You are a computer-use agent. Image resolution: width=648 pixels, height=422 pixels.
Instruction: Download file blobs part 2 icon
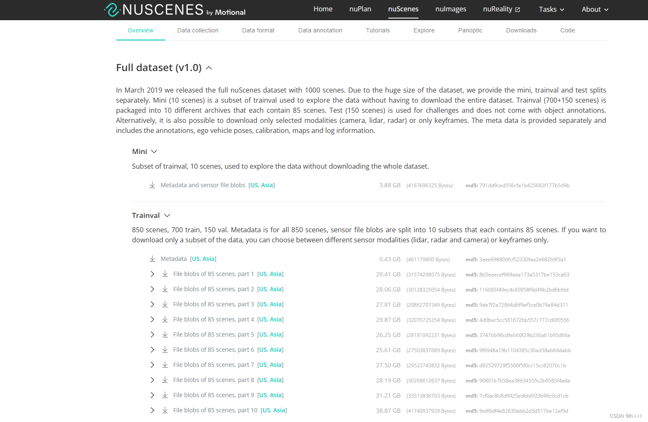pyautogui.click(x=165, y=289)
